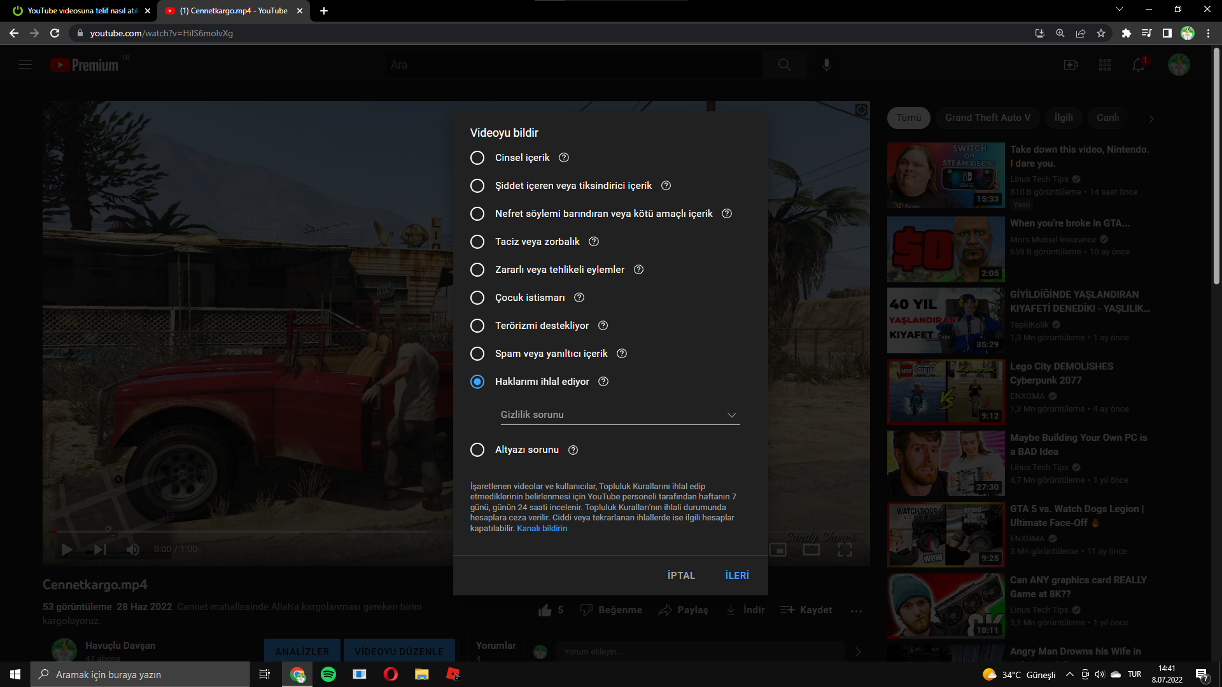Click the create video camera icon

(x=1071, y=65)
